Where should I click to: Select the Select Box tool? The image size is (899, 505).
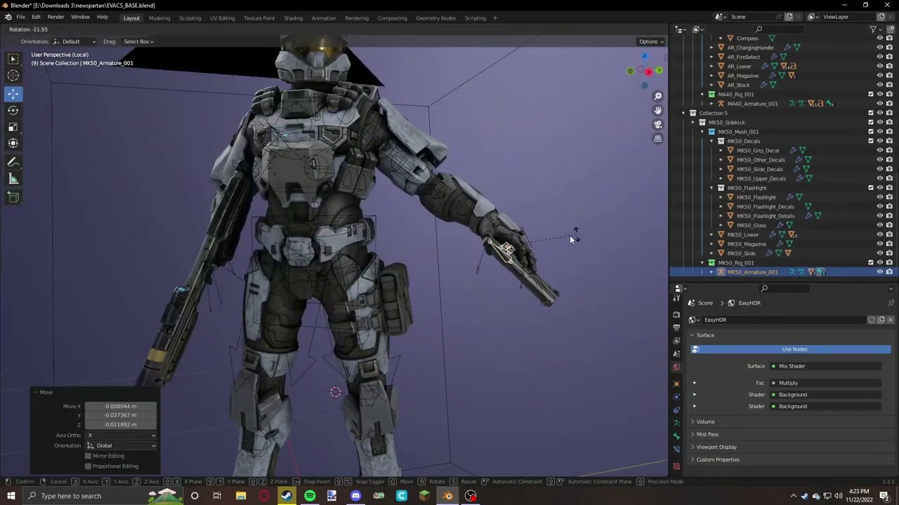coord(13,59)
